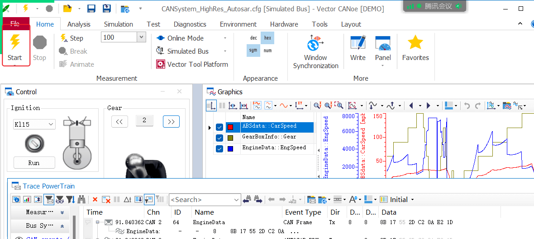Open the File menu
Screen dimensions: 534x239
coord(15,23)
